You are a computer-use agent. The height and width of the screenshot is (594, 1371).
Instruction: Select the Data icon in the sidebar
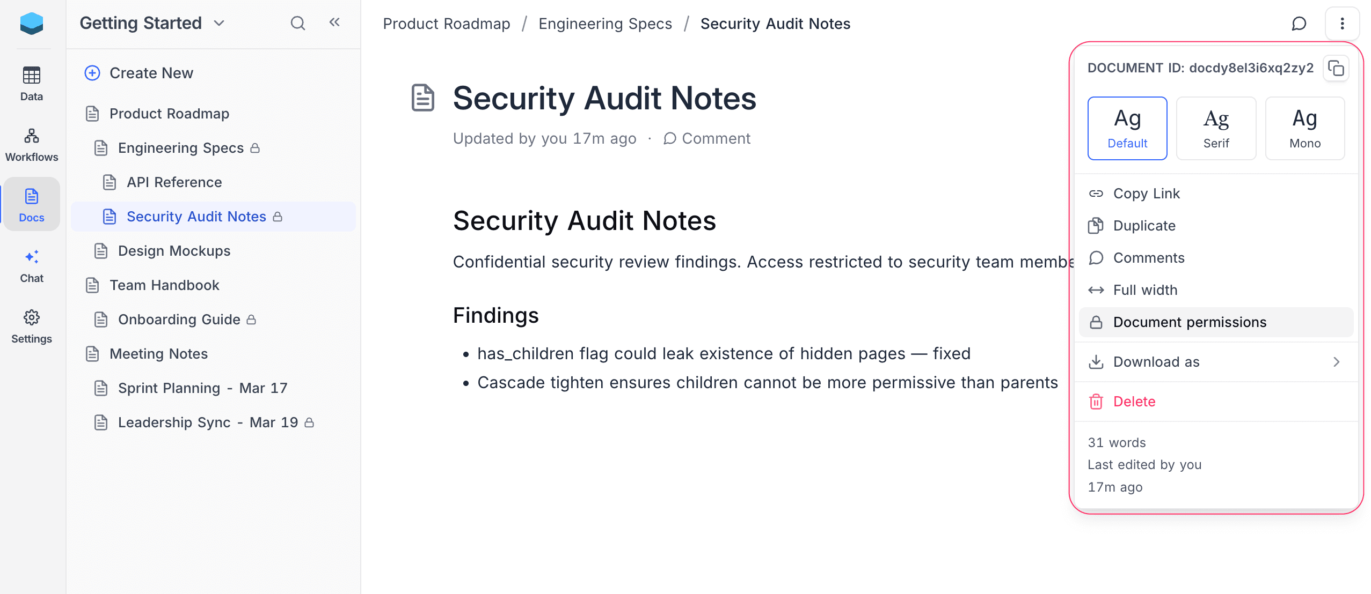click(31, 83)
